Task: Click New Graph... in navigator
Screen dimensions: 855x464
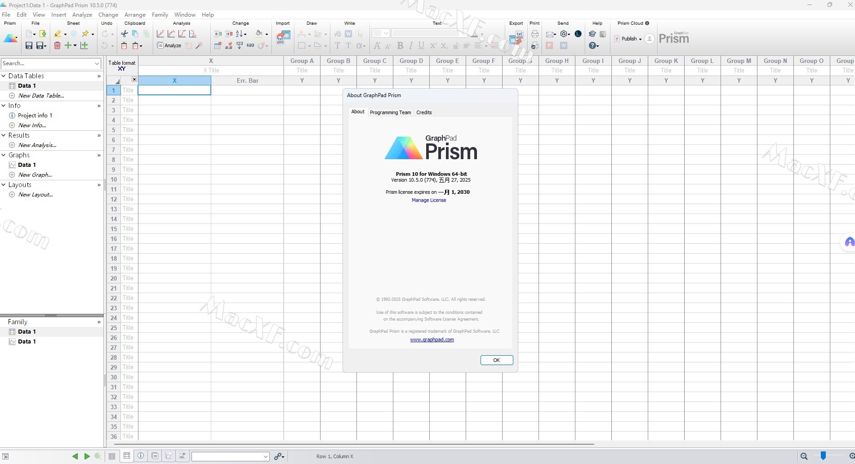Action: [x=35, y=175]
